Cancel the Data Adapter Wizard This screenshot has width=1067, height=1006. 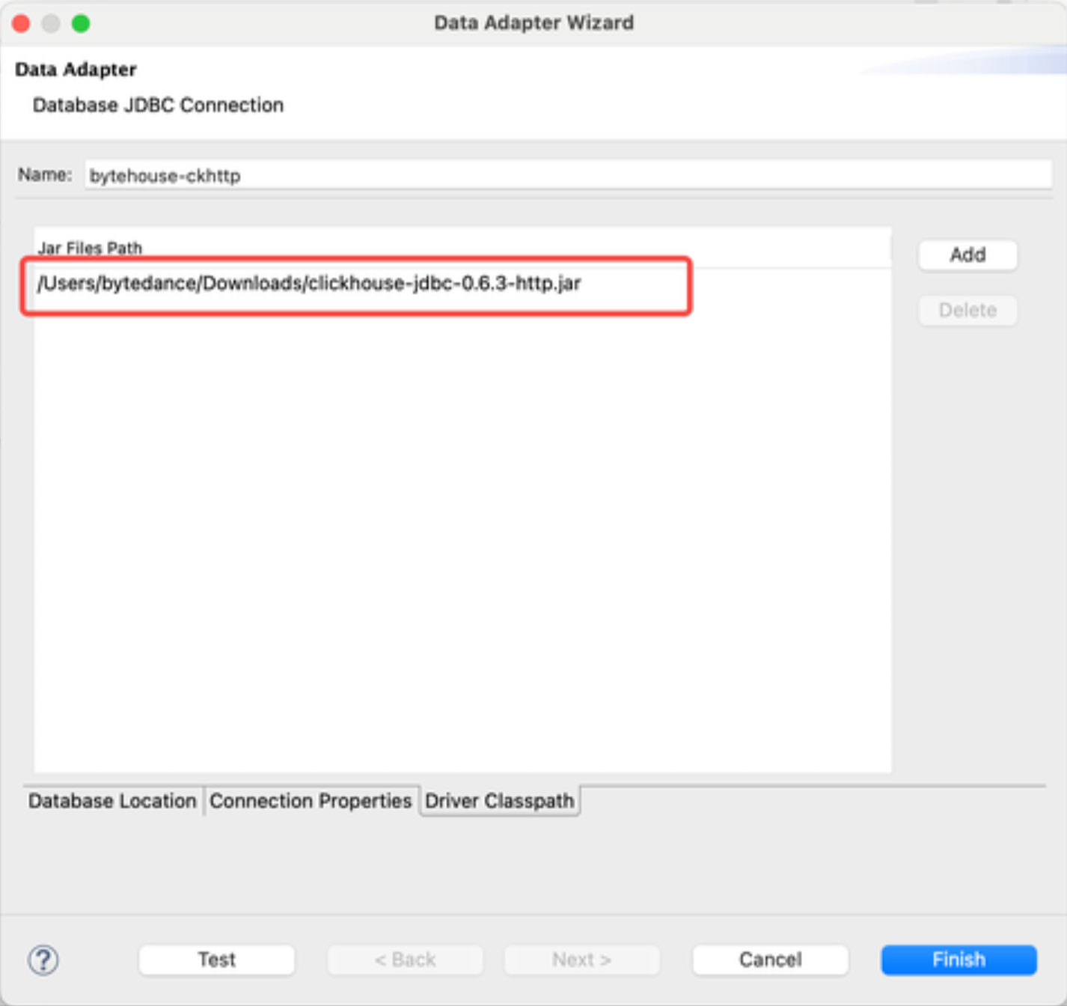tap(770, 960)
